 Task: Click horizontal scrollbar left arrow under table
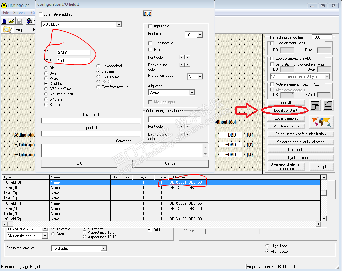5,224
